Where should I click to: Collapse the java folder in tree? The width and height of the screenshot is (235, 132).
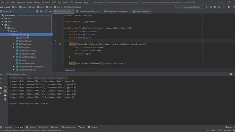click(x=8, y=31)
